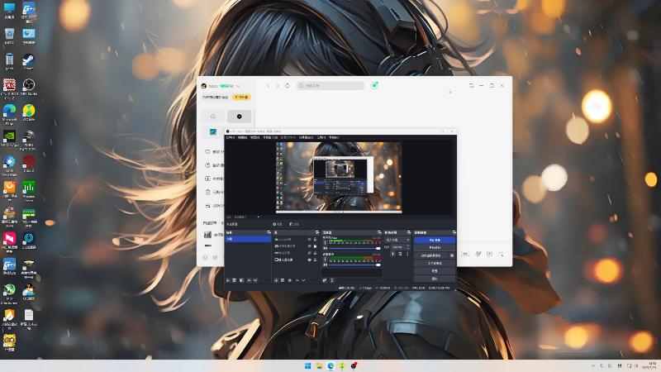Open the OBS Docks menu
661x372 pixels.
point(271,137)
